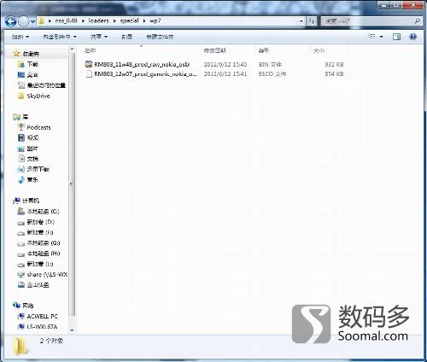The height and width of the screenshot is (362, 427).
Task: Open the change view options dropdown arrow
Action: [x=382, y=37]
